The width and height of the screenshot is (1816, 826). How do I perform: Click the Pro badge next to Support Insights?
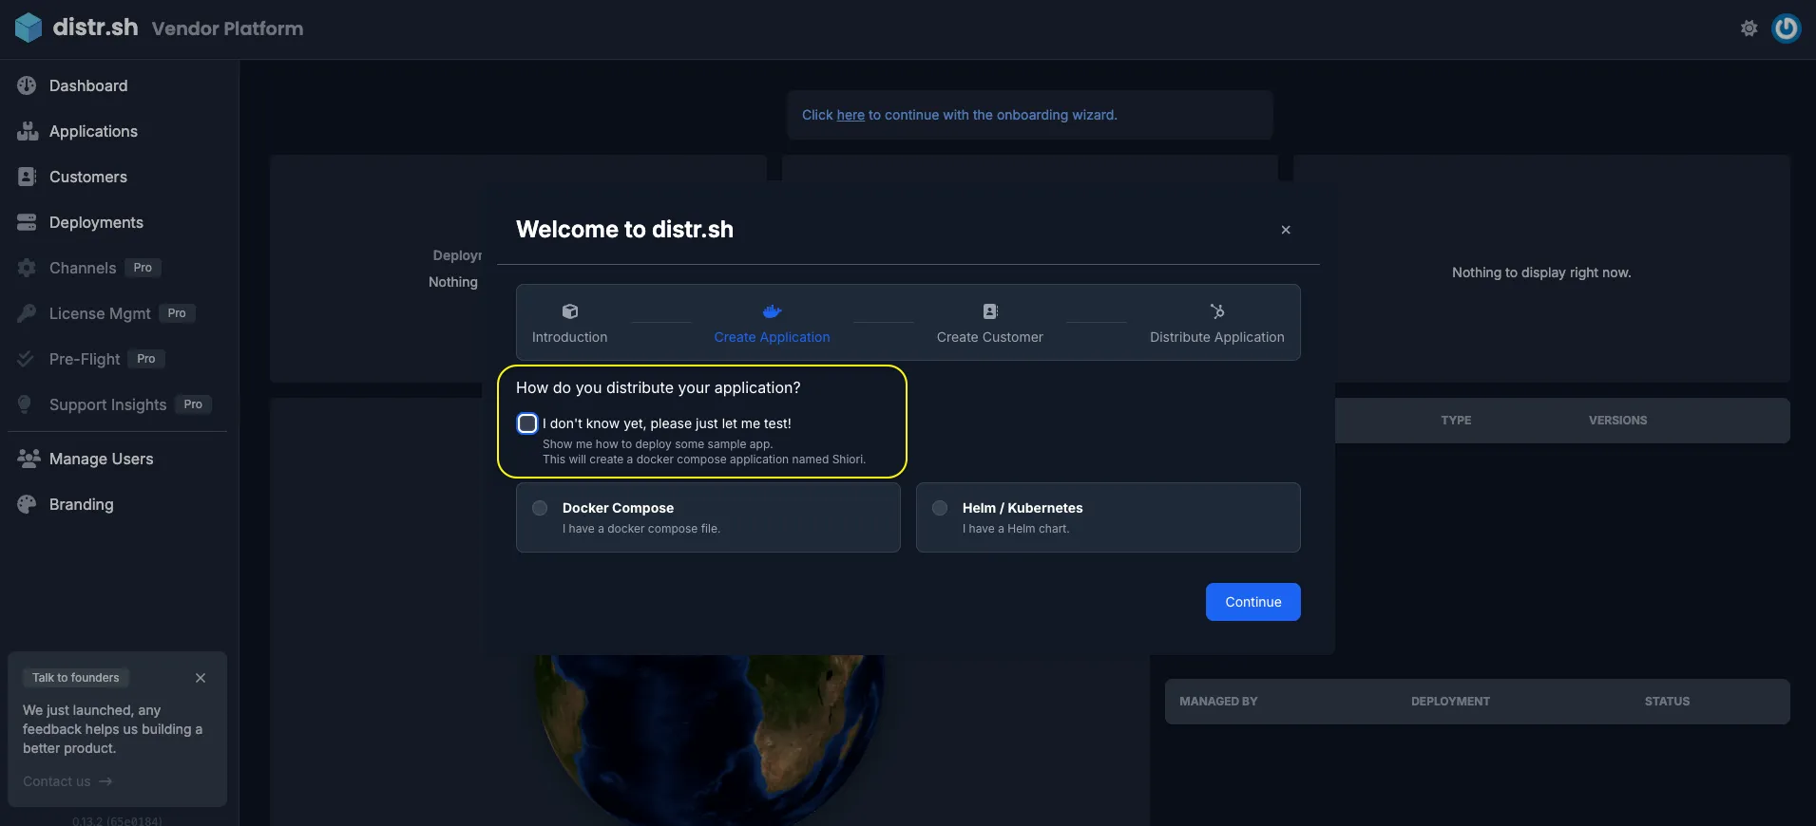coord(193,404)
